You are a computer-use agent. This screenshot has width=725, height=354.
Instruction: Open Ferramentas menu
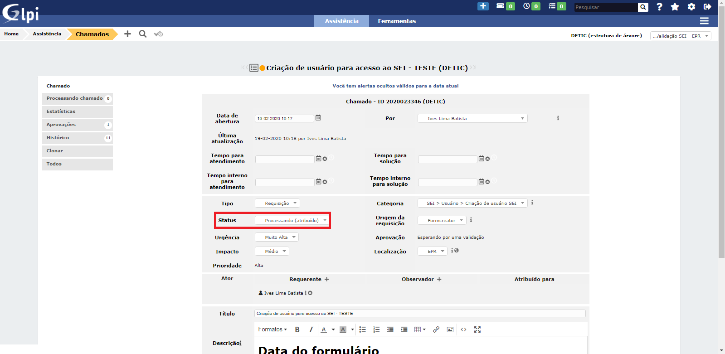click(x=397, y=21)
